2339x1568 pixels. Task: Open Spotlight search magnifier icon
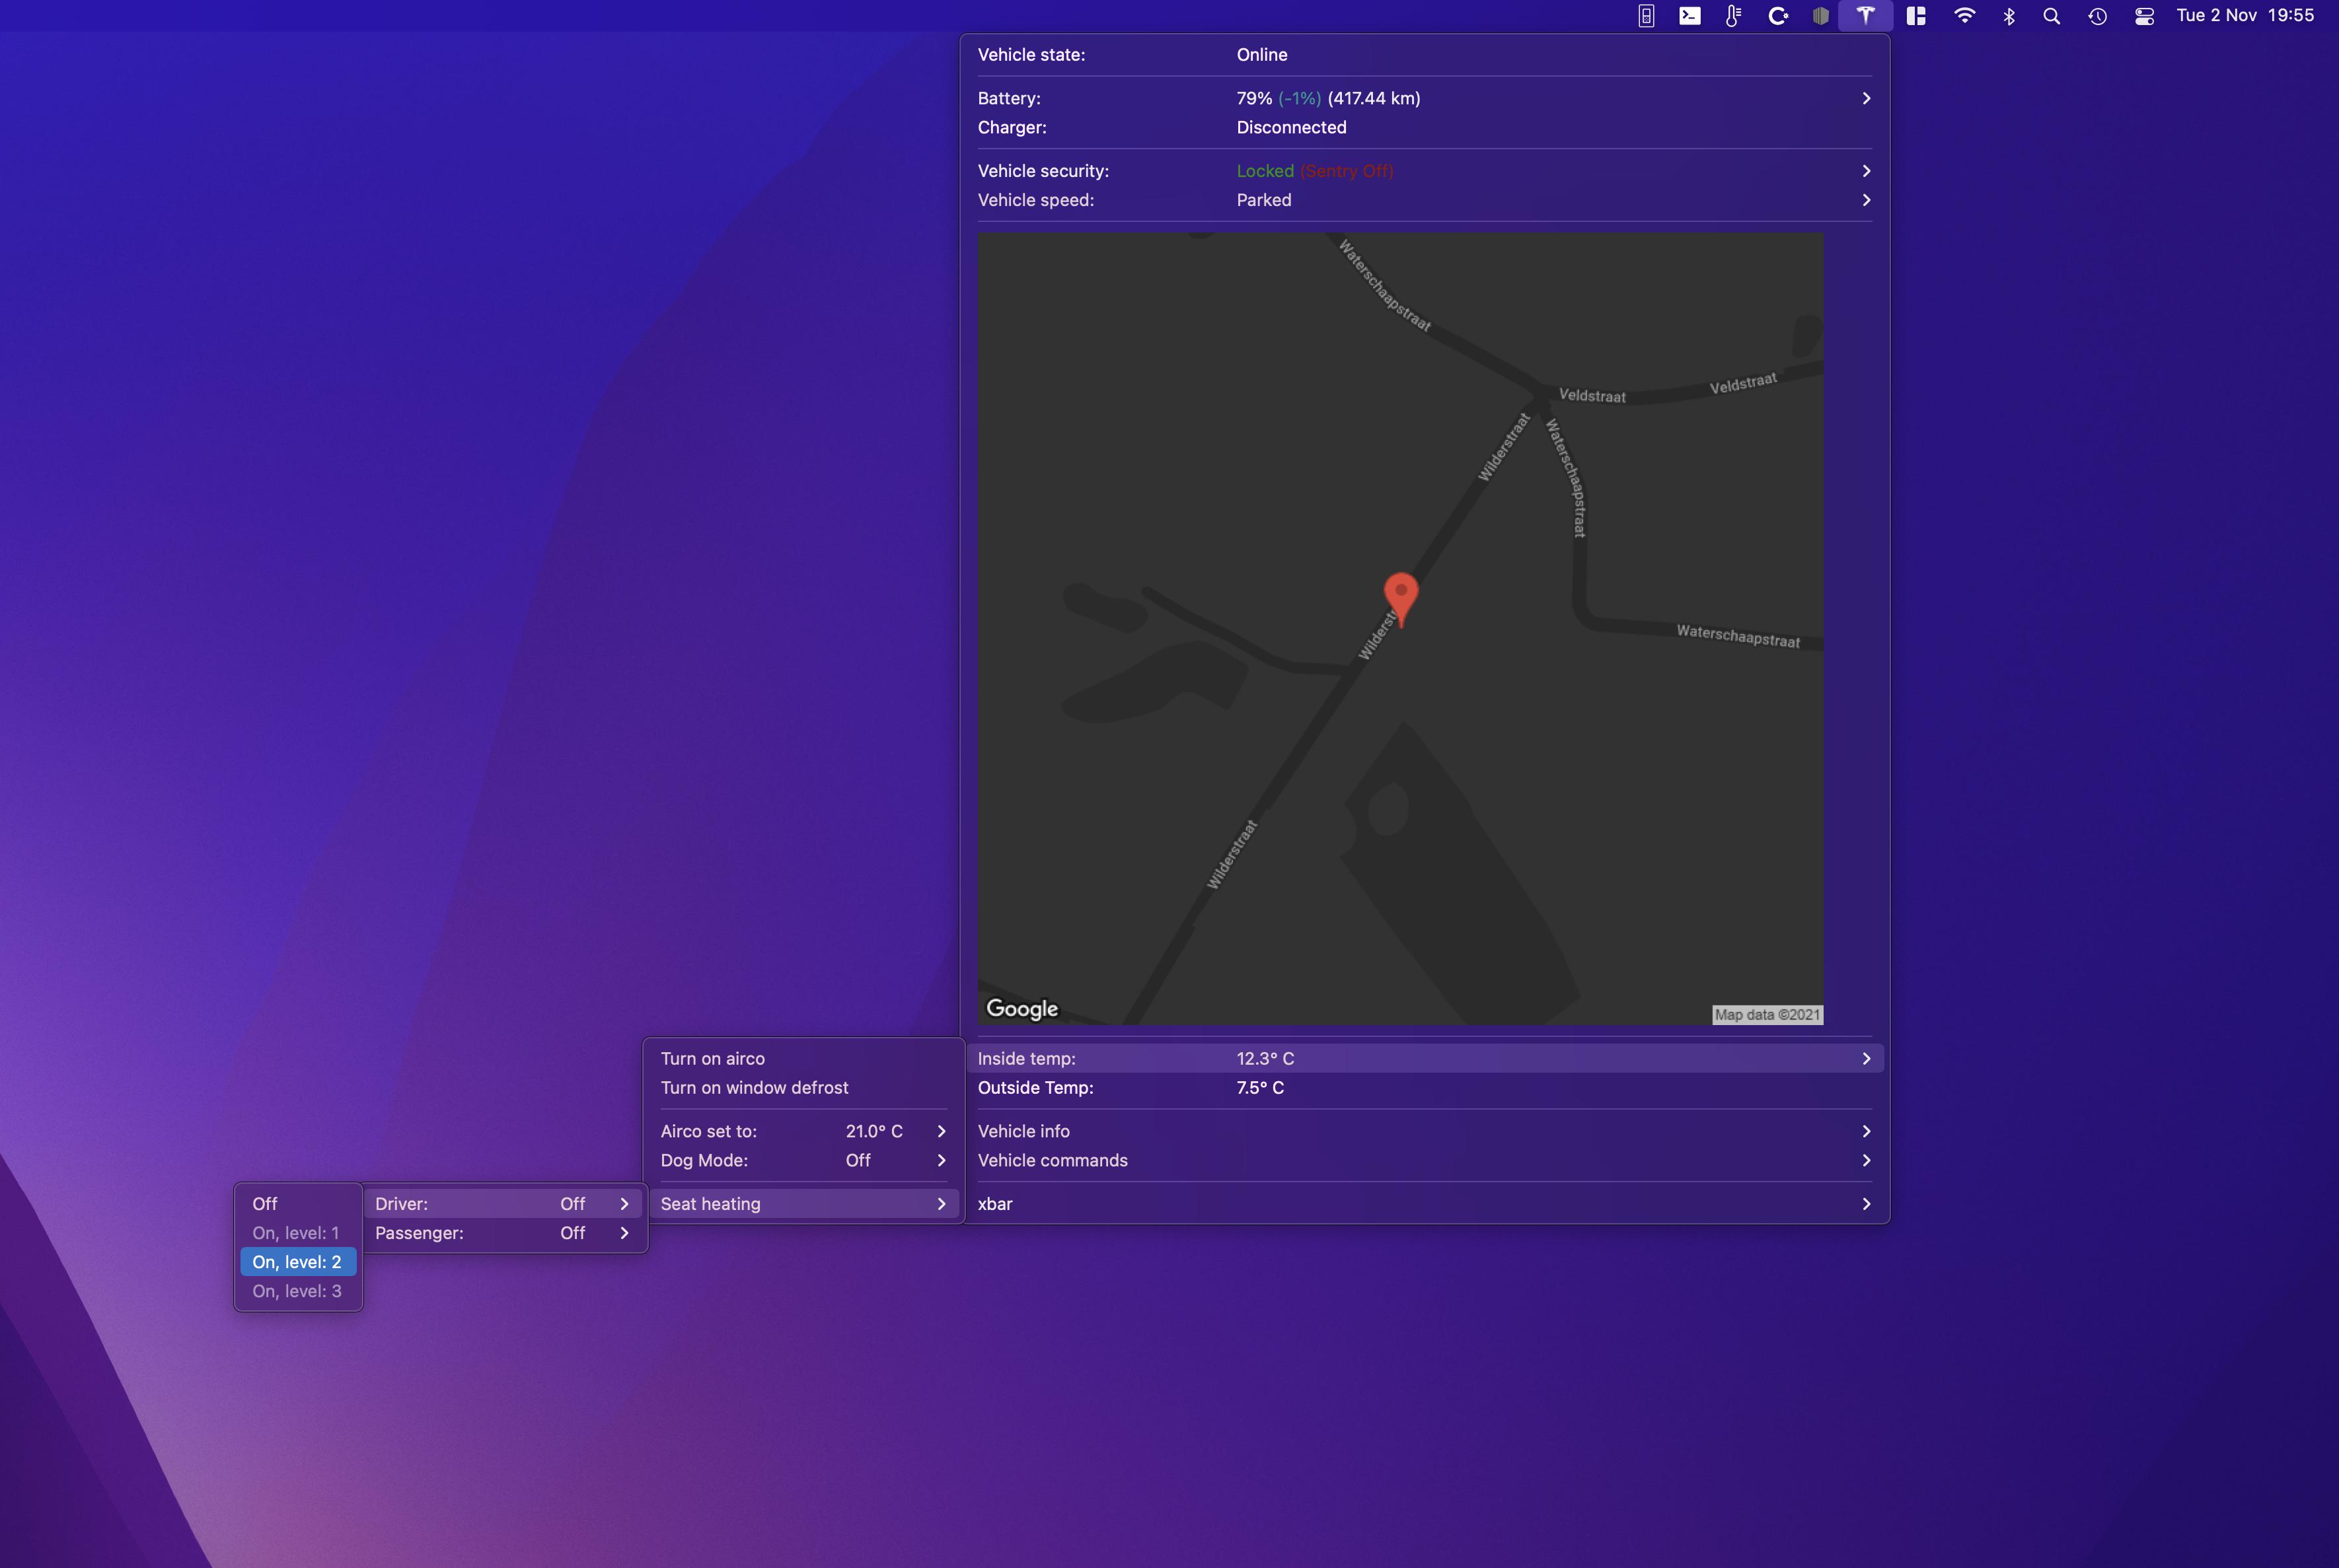(x=2052, y=16)
